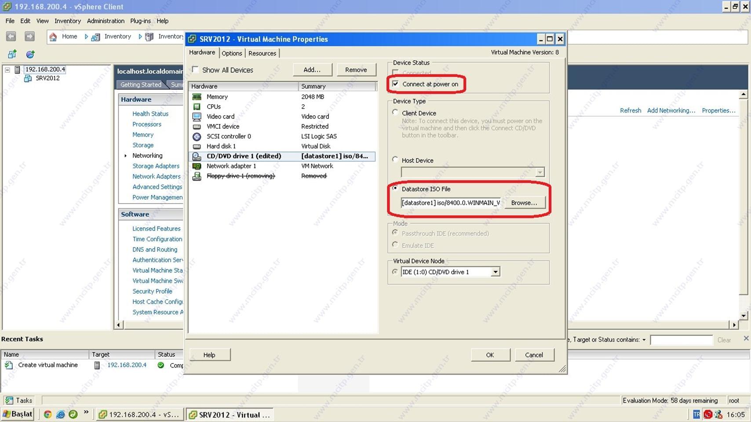The image size is (751, 422).
Task: Click the Summary column header
Action: click(337, 86)
